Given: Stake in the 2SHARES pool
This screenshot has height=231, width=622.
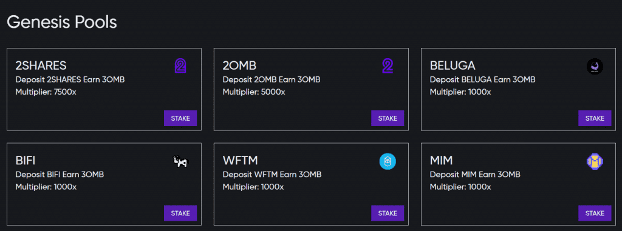Looking at the screenshot, I should (180, 118).
